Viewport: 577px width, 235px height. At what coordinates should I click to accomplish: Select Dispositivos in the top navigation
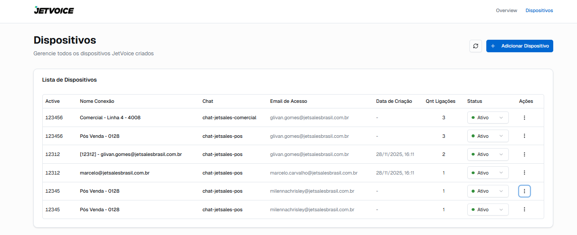click(x=539, y=10)
